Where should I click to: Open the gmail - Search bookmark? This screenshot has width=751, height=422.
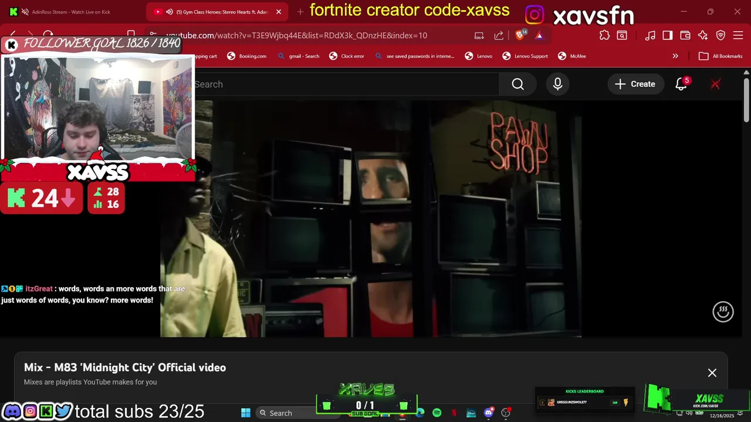click(x=298, y=56)
